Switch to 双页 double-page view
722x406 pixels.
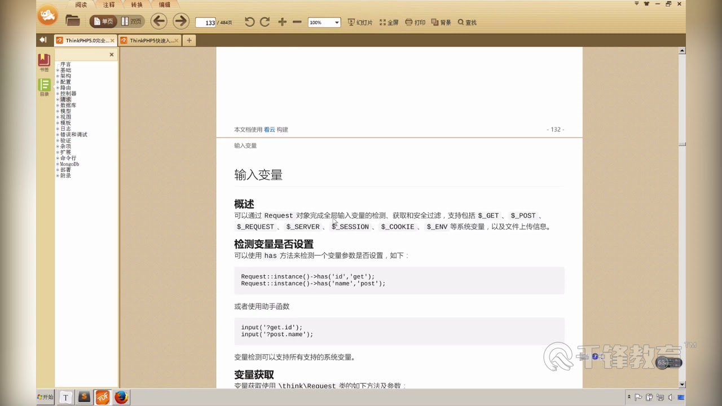(131, 22)
